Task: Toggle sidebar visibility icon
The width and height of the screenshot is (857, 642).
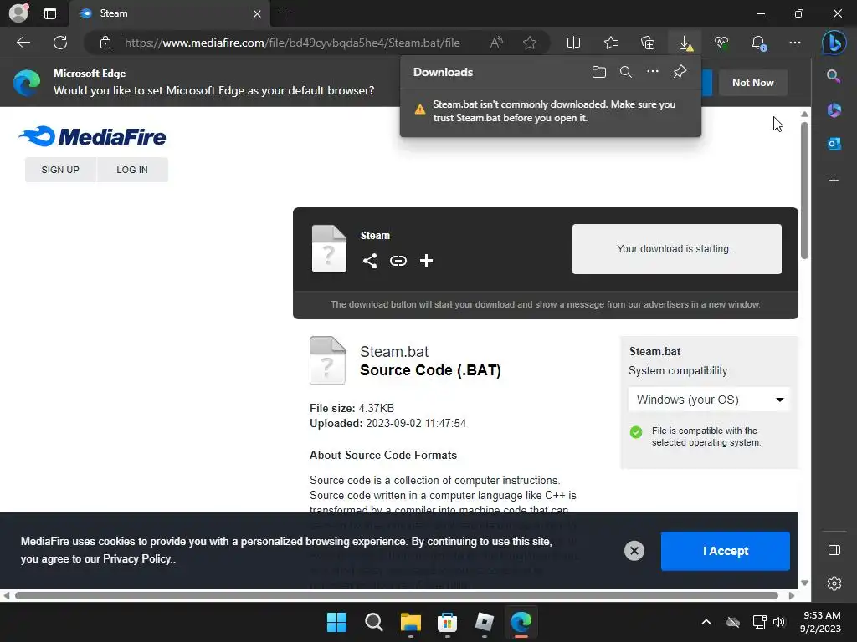Action: (x=834, y=550)
